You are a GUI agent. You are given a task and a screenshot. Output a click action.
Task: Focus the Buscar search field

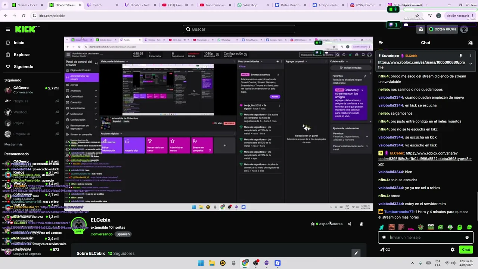(239, 29)
